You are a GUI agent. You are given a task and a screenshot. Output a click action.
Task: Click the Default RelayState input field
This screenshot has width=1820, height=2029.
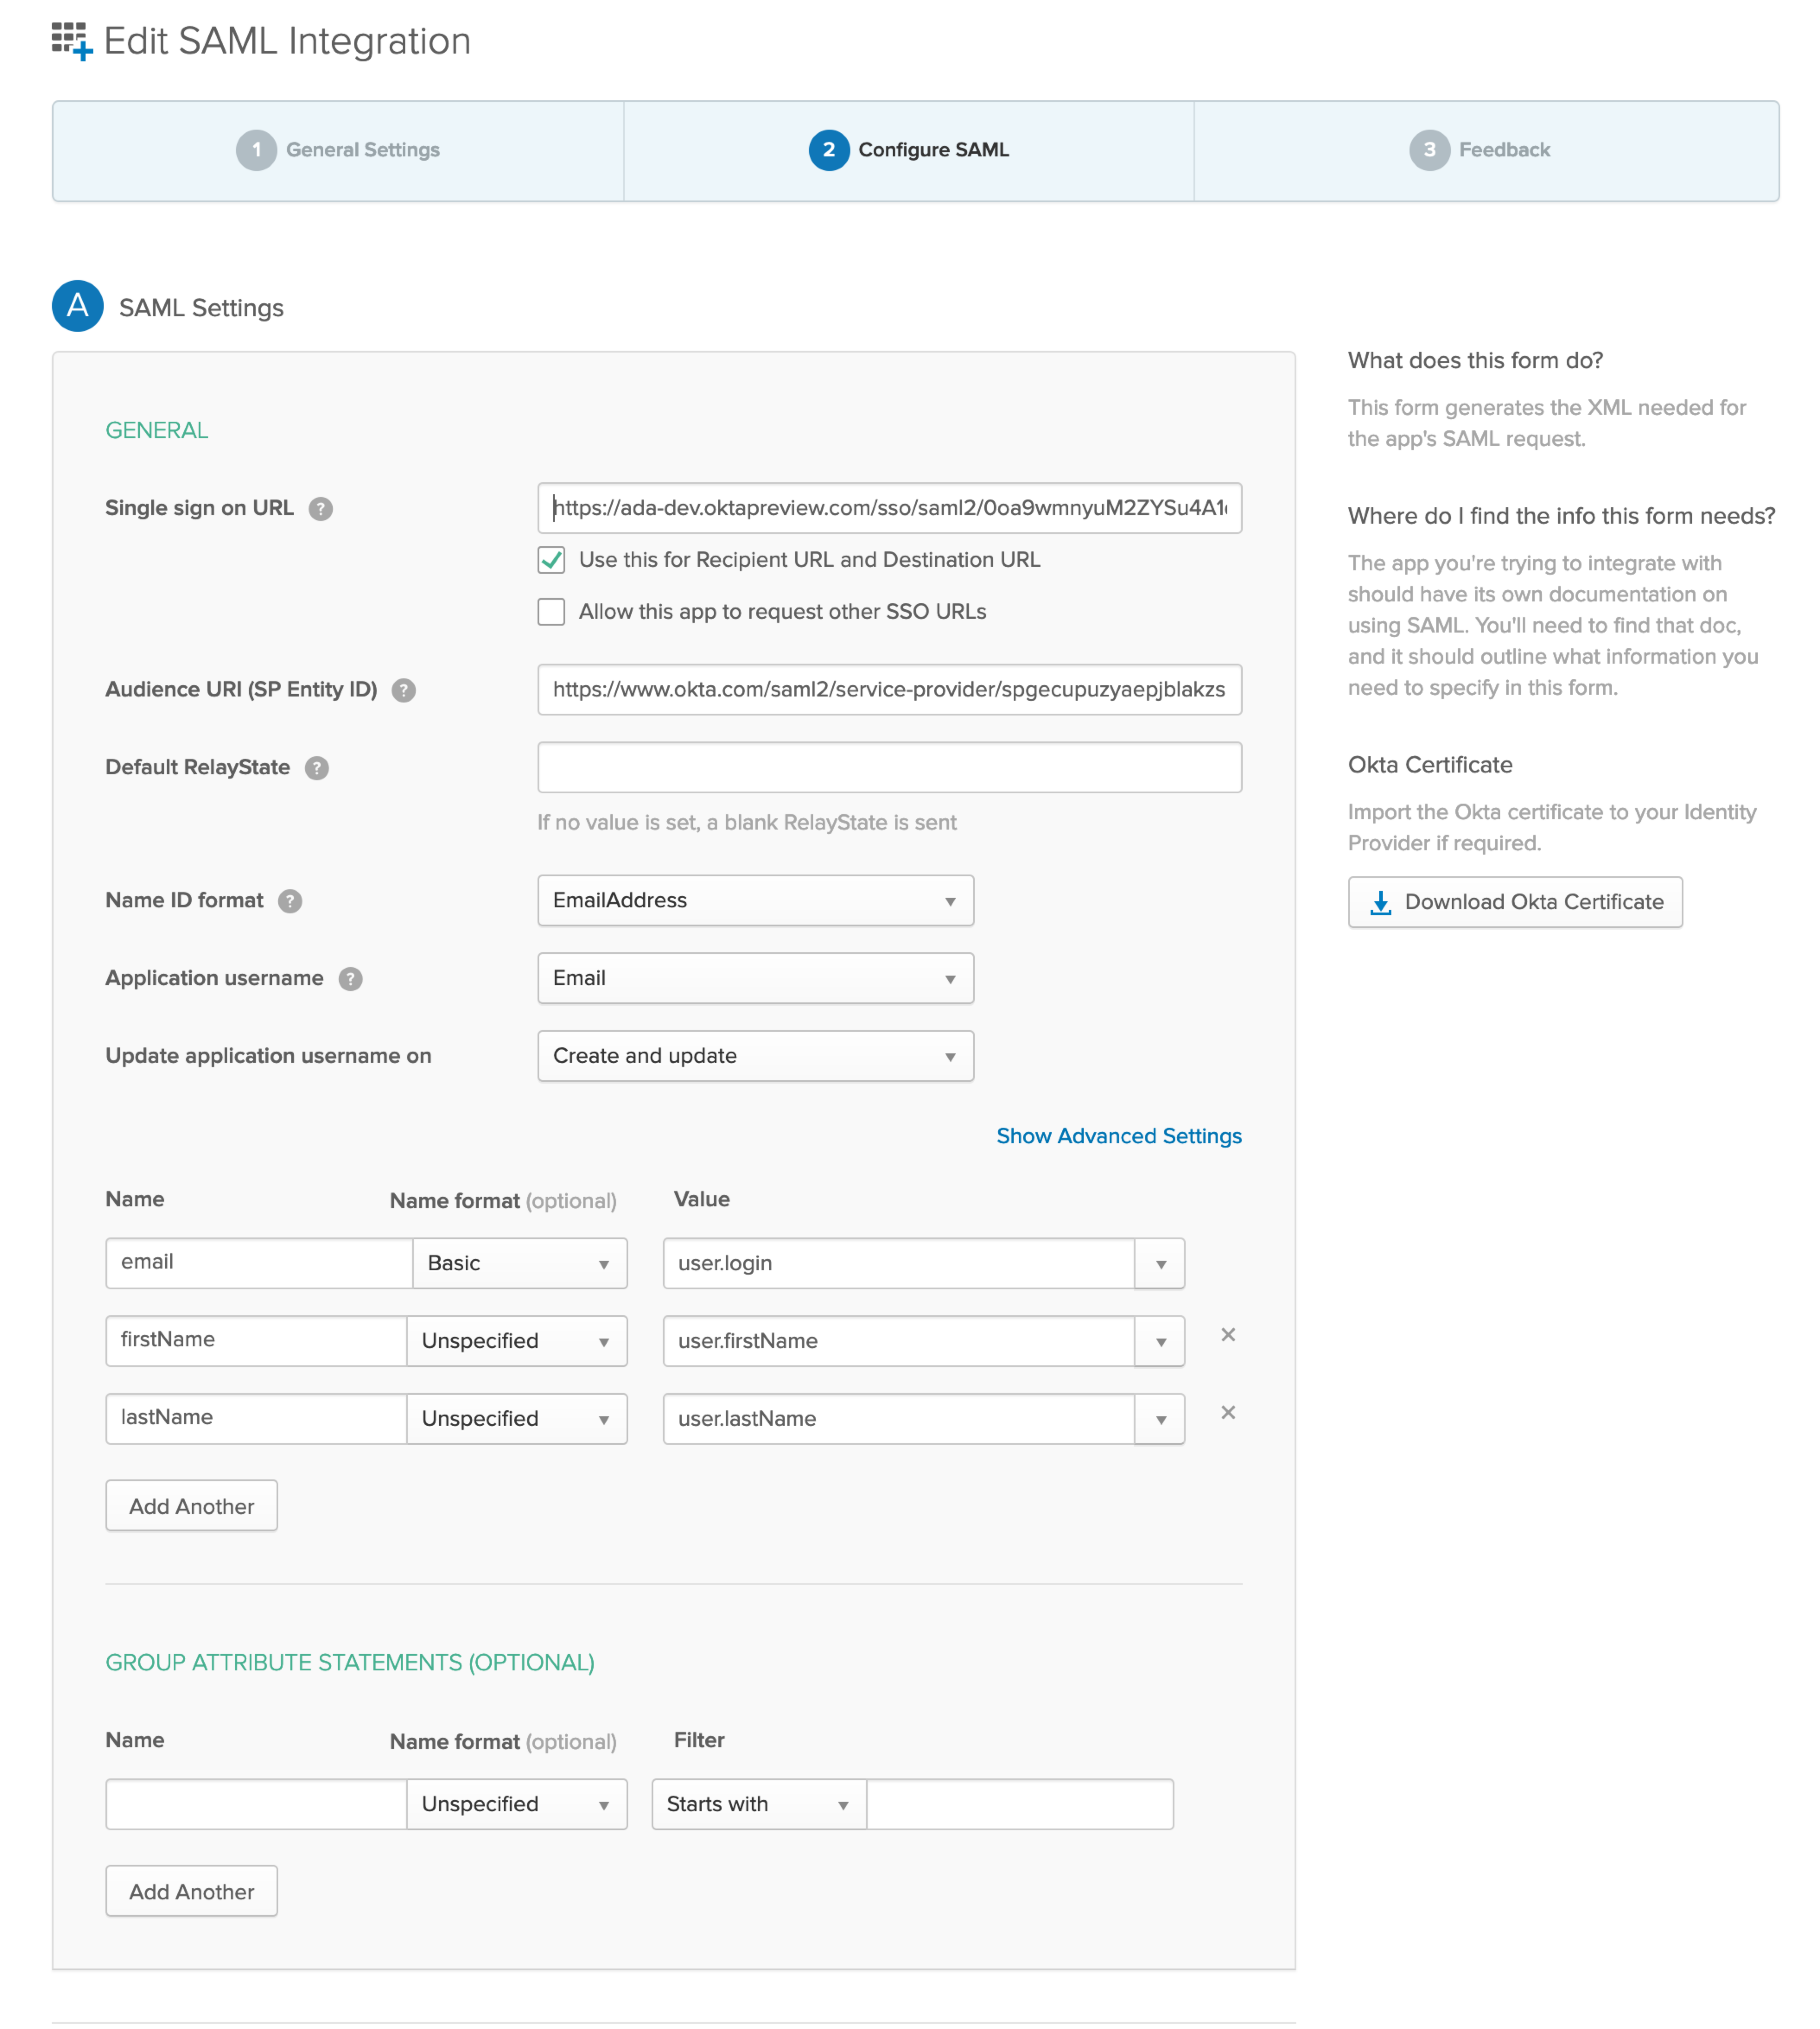889,768
